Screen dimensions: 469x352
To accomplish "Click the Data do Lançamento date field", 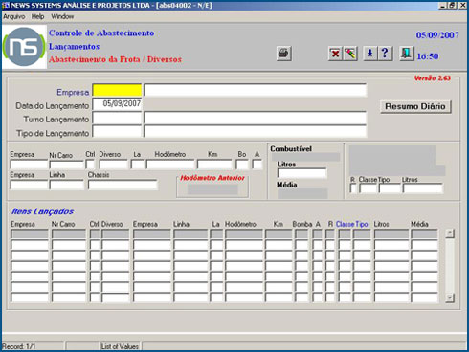I will (x=117, y=104).
